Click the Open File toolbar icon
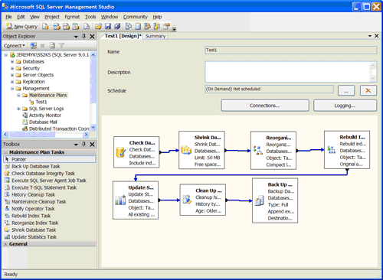 (x=98, y=26)
